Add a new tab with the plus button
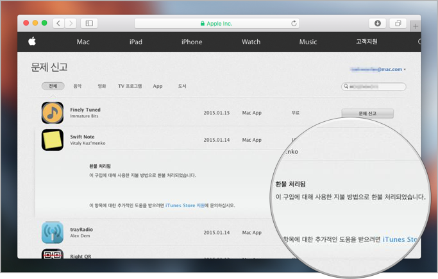Image resolution: width=438 pixels, height=279 pixels. (416, 26)
